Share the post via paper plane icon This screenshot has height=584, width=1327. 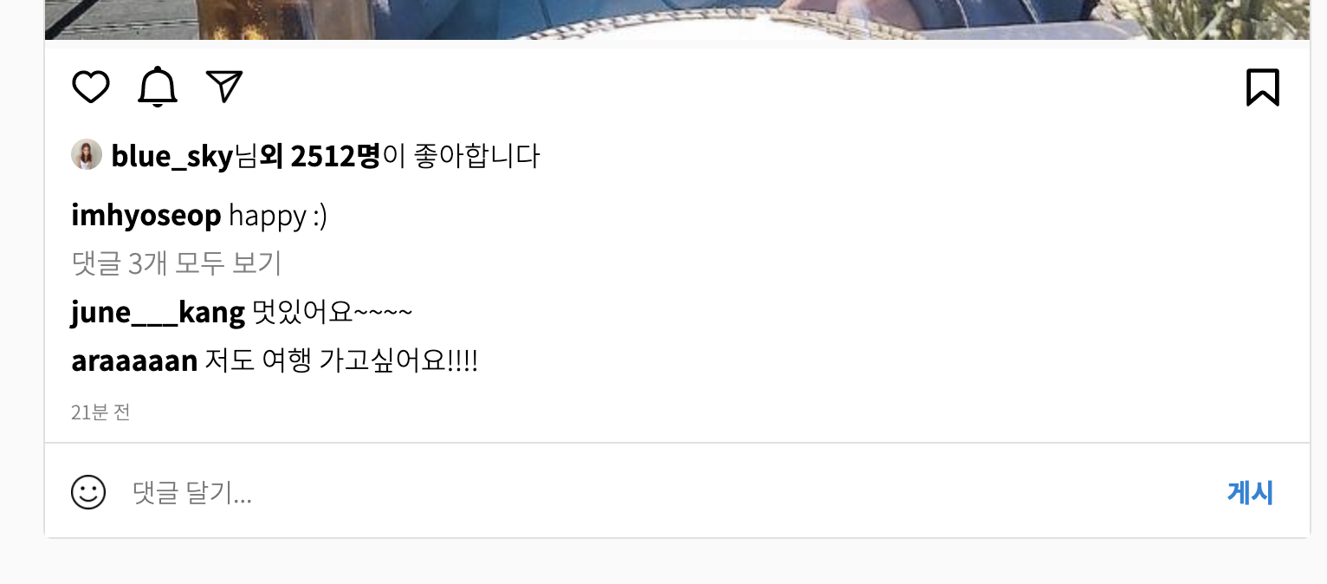point(224,86)
